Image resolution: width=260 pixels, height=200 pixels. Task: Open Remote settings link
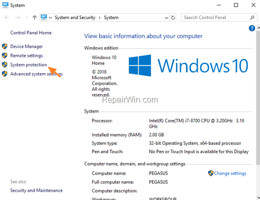click(26, 55)
